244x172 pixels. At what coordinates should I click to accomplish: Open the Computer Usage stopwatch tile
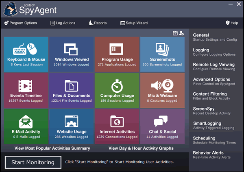coord(117,90)
